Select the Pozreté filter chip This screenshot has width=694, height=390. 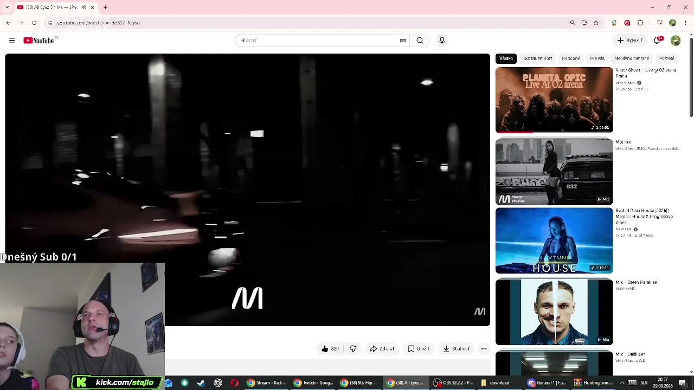[667, 58]
